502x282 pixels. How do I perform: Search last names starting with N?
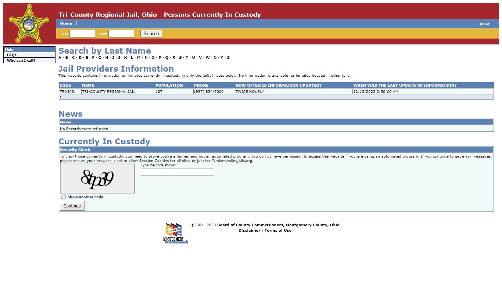[x=146, y=58]
